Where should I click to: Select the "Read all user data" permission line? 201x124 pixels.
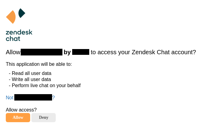pyautogui.click(x=30, y=73)
